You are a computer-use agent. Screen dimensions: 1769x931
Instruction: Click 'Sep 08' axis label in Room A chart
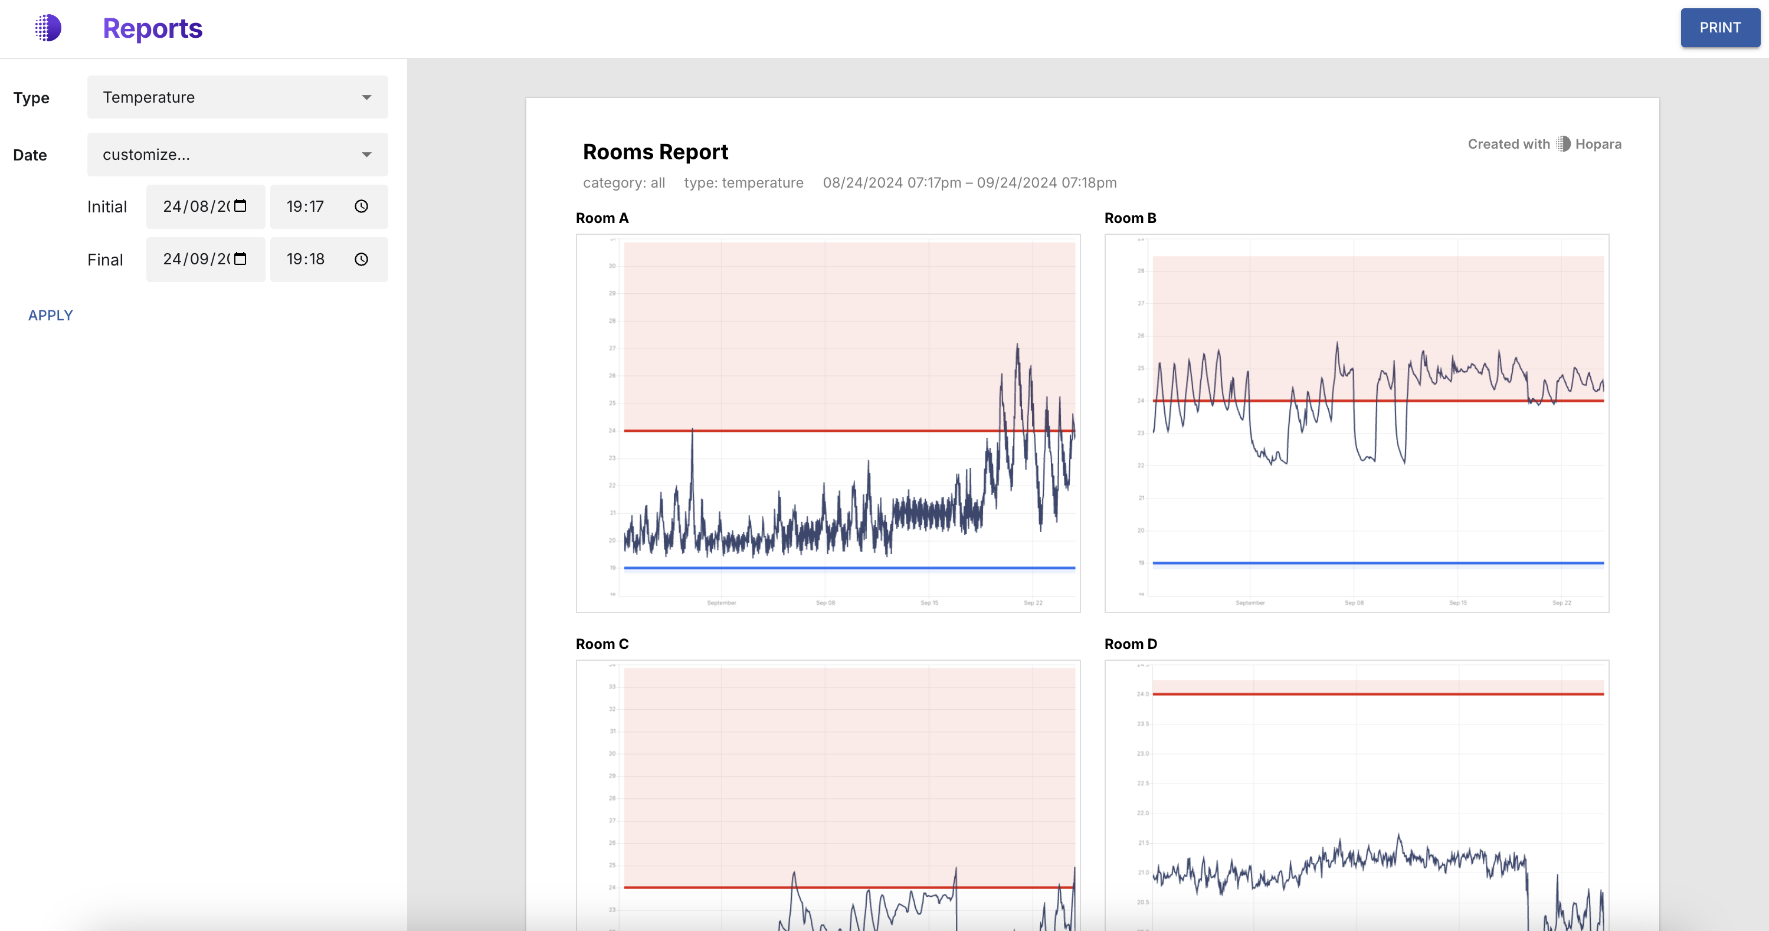tap(825, 603)
